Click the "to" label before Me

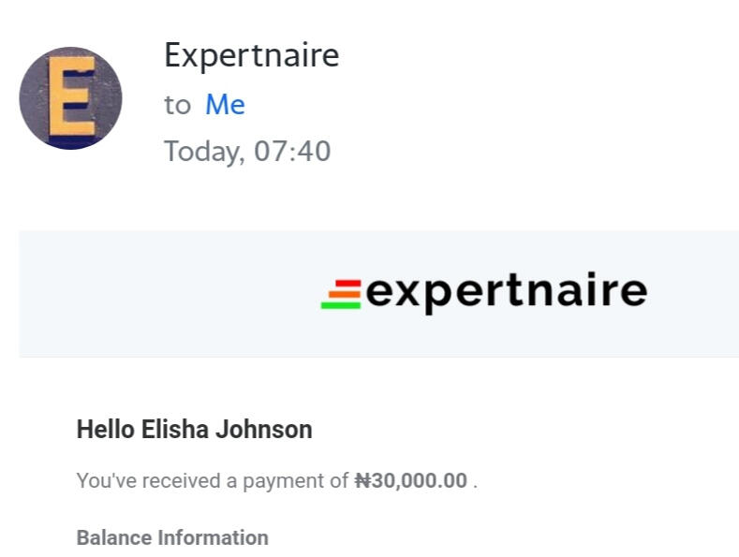click(x=177, y=106)
